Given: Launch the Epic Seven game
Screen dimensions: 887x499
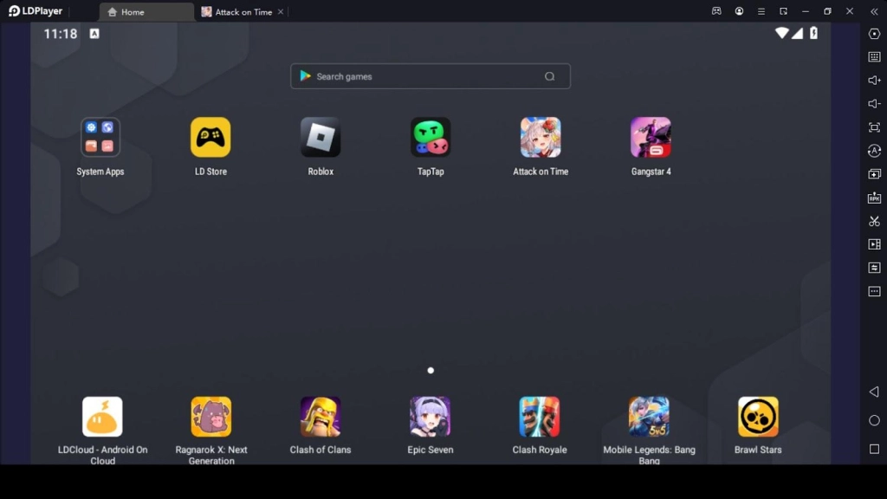Looking at the screenshot, I should pos(430,417).
